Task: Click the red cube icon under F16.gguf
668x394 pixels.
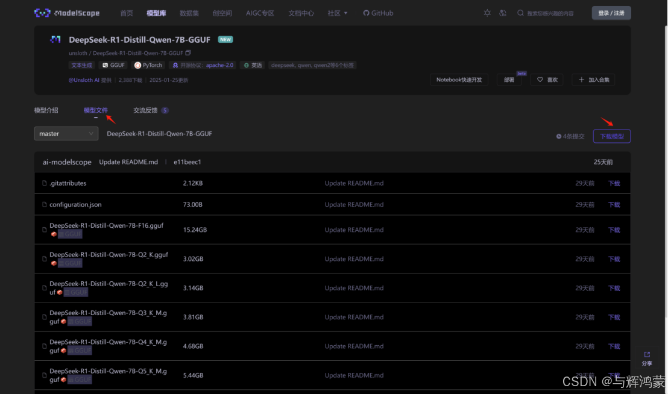Action: click(x=54, y=234)
